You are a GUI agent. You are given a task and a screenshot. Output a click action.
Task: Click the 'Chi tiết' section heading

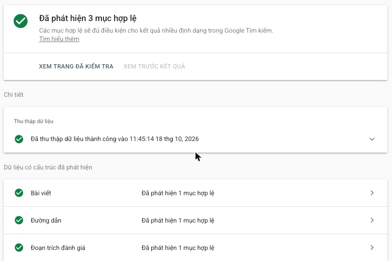(14, 95)
